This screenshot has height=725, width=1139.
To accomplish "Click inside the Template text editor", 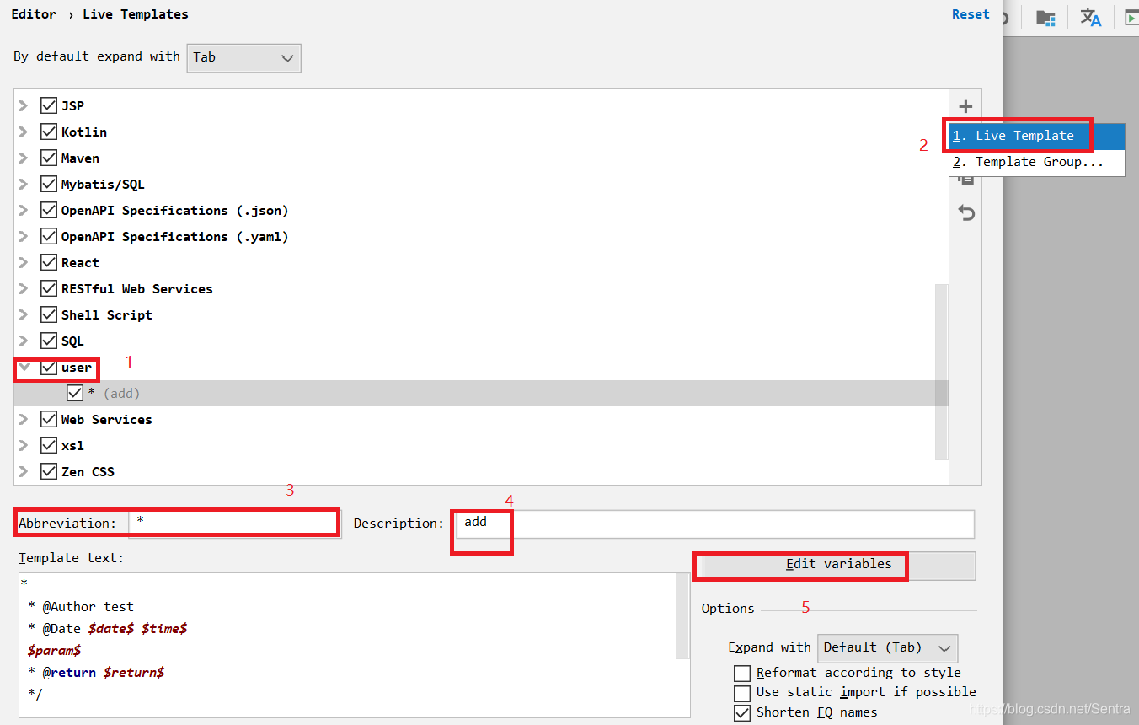I will coord(347,645).
